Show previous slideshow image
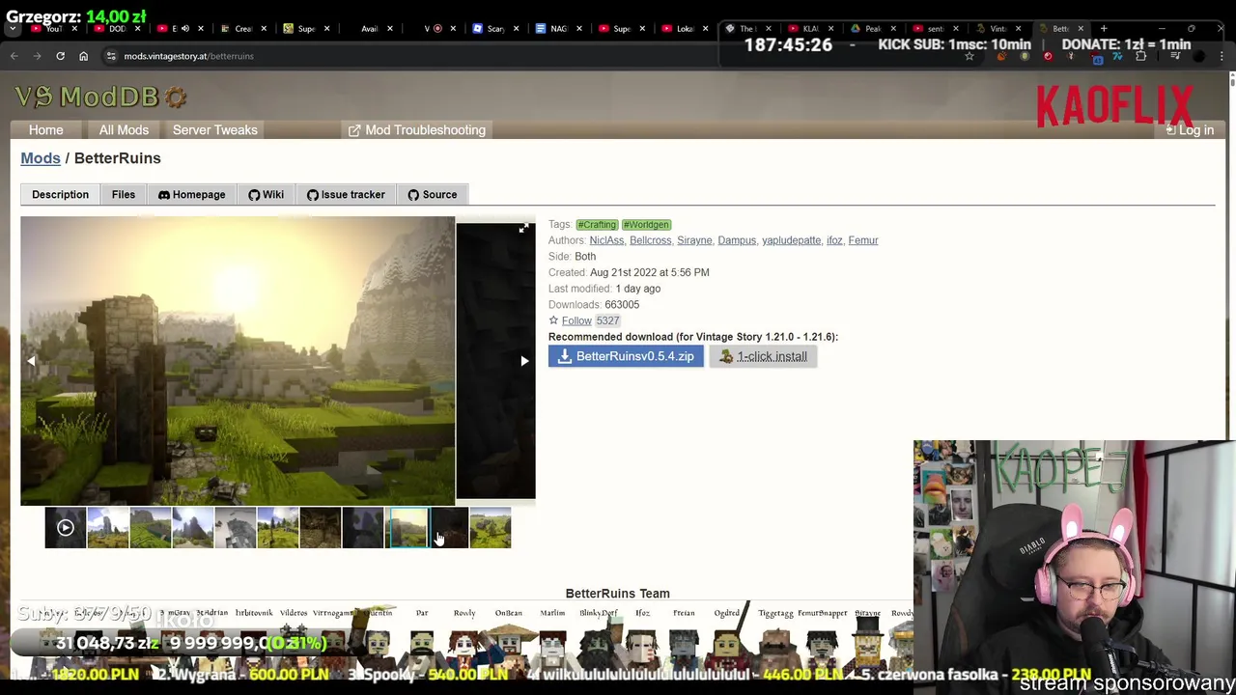1236x695 pixels. click(x=32, y=361)
